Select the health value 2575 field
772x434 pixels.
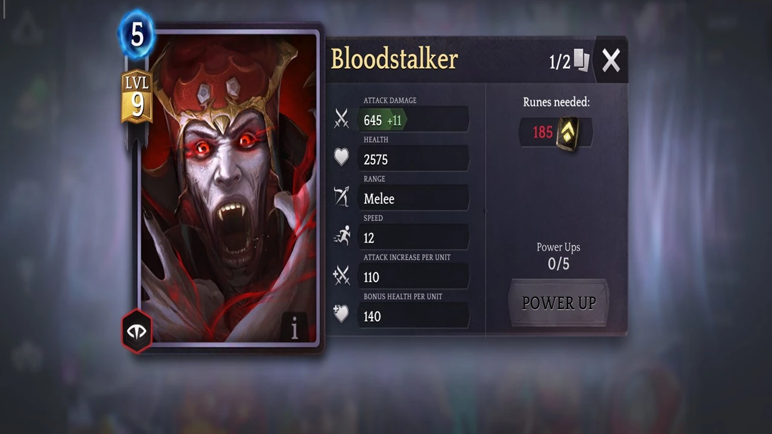point(413,159)
